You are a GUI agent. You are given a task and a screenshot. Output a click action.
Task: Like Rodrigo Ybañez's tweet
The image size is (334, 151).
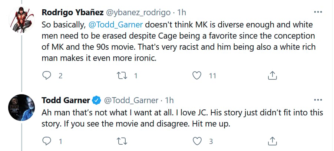pos(197,76)
